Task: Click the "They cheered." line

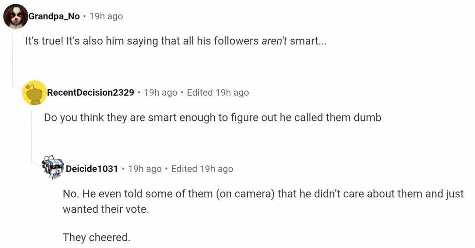Action: [x=96, y=237]
